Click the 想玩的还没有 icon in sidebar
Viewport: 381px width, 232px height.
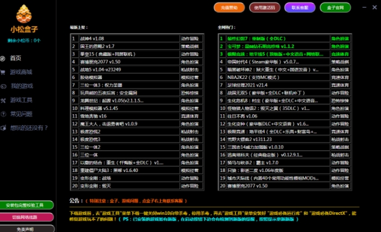pos(4,128)
